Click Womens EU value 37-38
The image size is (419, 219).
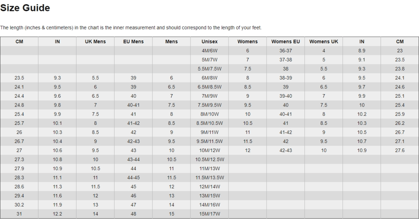(x=286, y=60)
